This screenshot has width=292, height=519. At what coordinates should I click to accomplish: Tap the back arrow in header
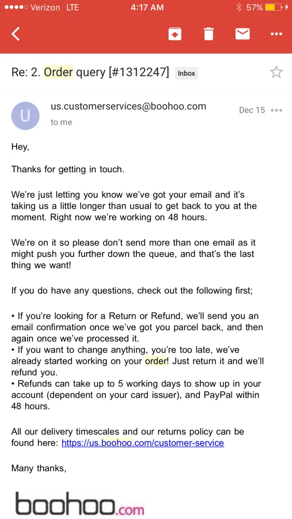click(x=16, y=34)
